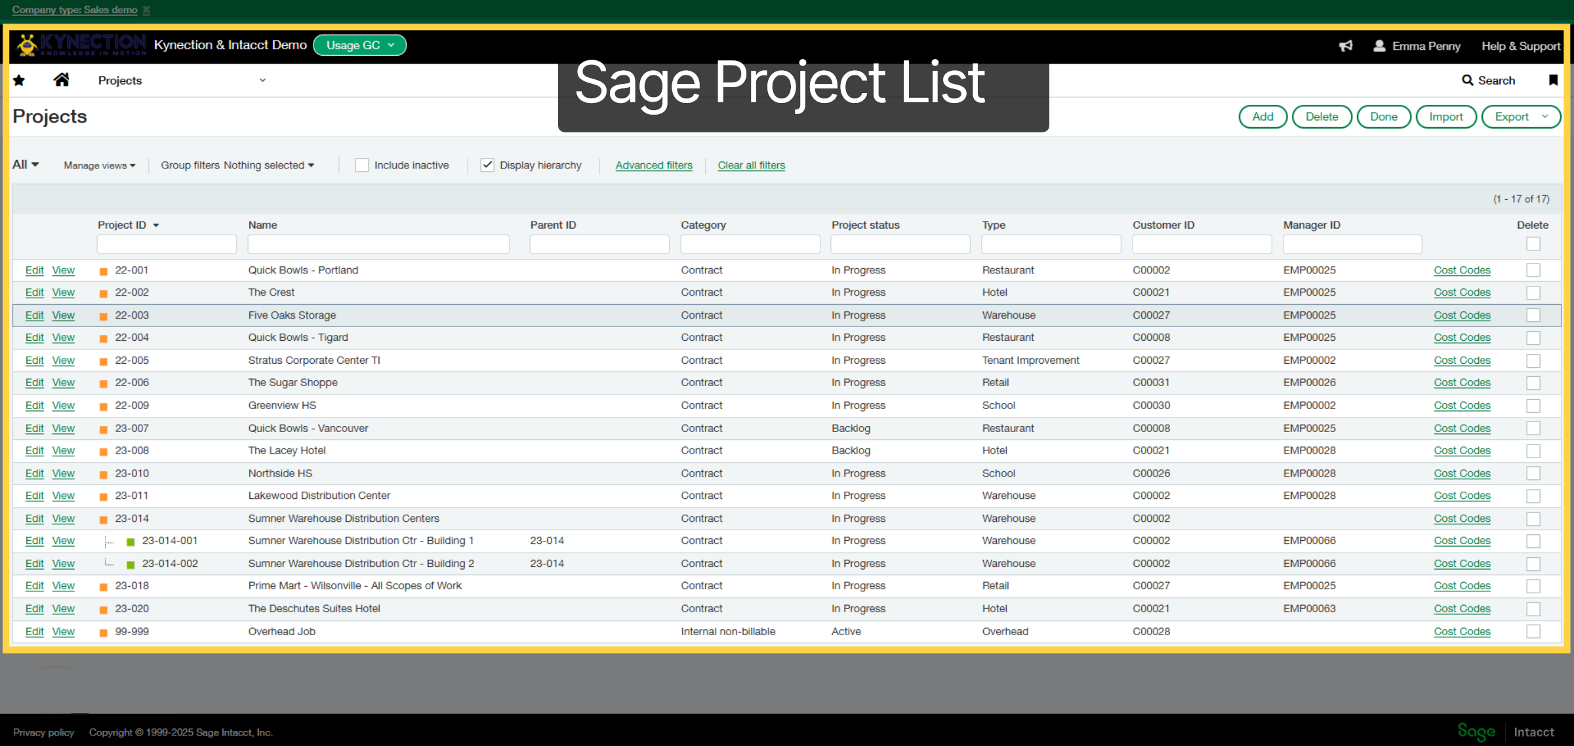Click the Tenant Improvement type cell

(x=1030, y=361)
